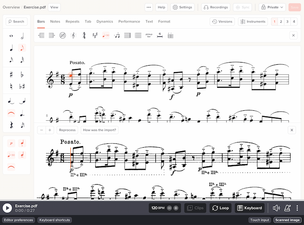Open the Recordings panel
The width and height of the screenshot is (304, 225).
[x=216, y=7]
